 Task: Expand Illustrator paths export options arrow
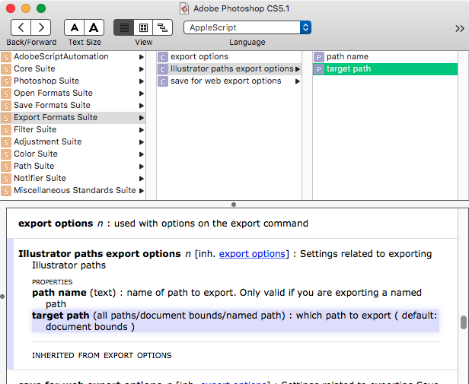[297, 69]
